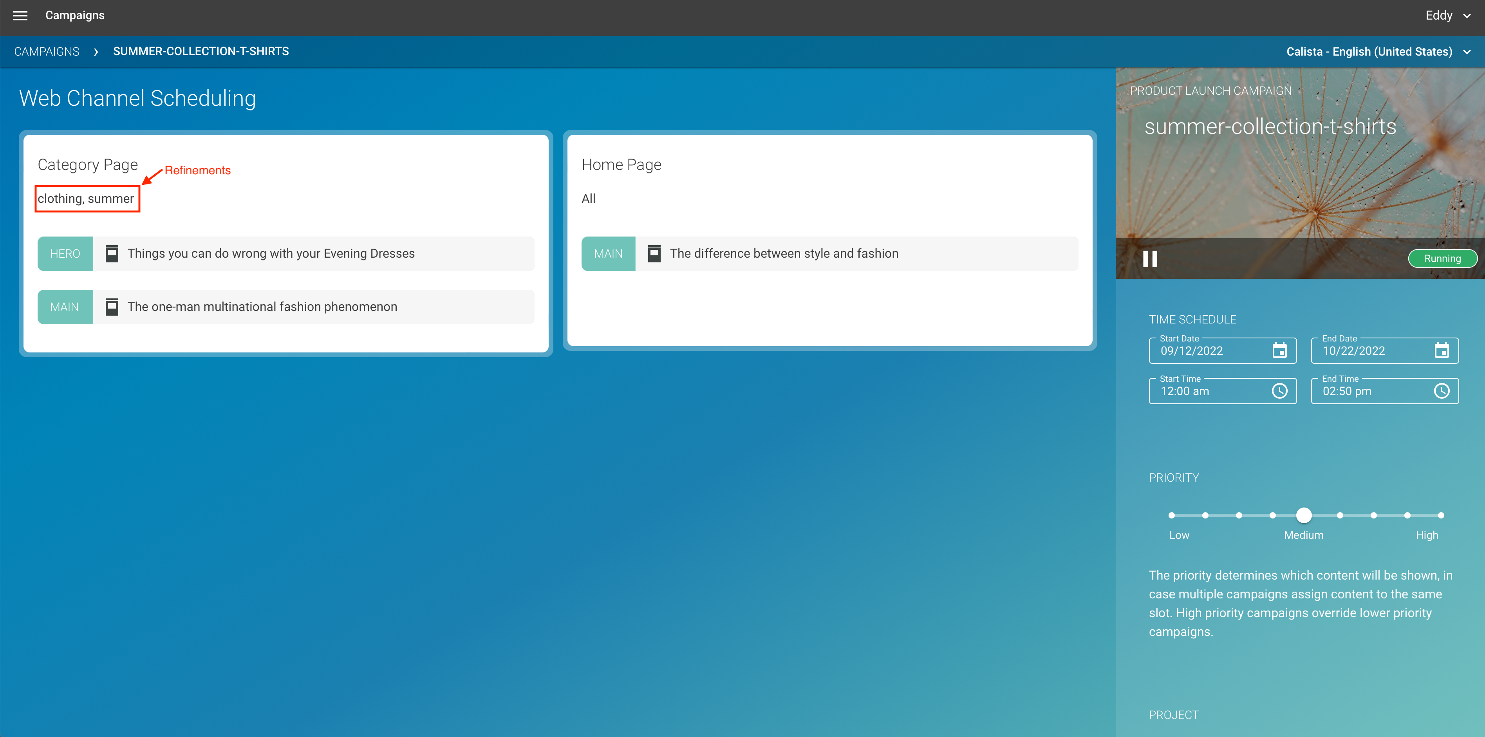Click the MAIN slot label on Home Page
This screenshot has width=1485, height=737.
[608, 253]
